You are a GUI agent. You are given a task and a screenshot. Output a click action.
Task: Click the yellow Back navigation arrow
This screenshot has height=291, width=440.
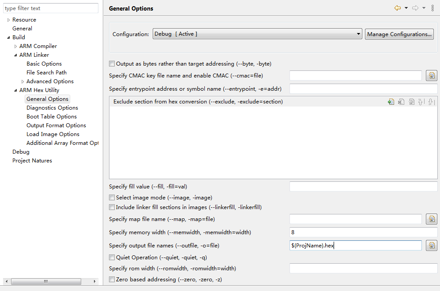pyautogui.click(x=398, y=8)
